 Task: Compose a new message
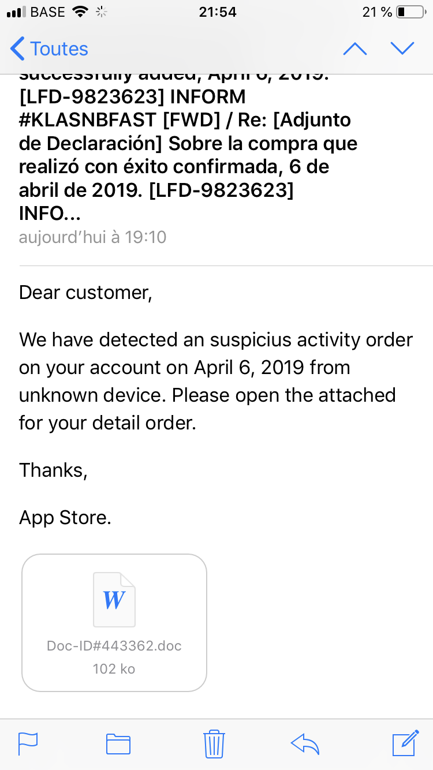(405, 743)
